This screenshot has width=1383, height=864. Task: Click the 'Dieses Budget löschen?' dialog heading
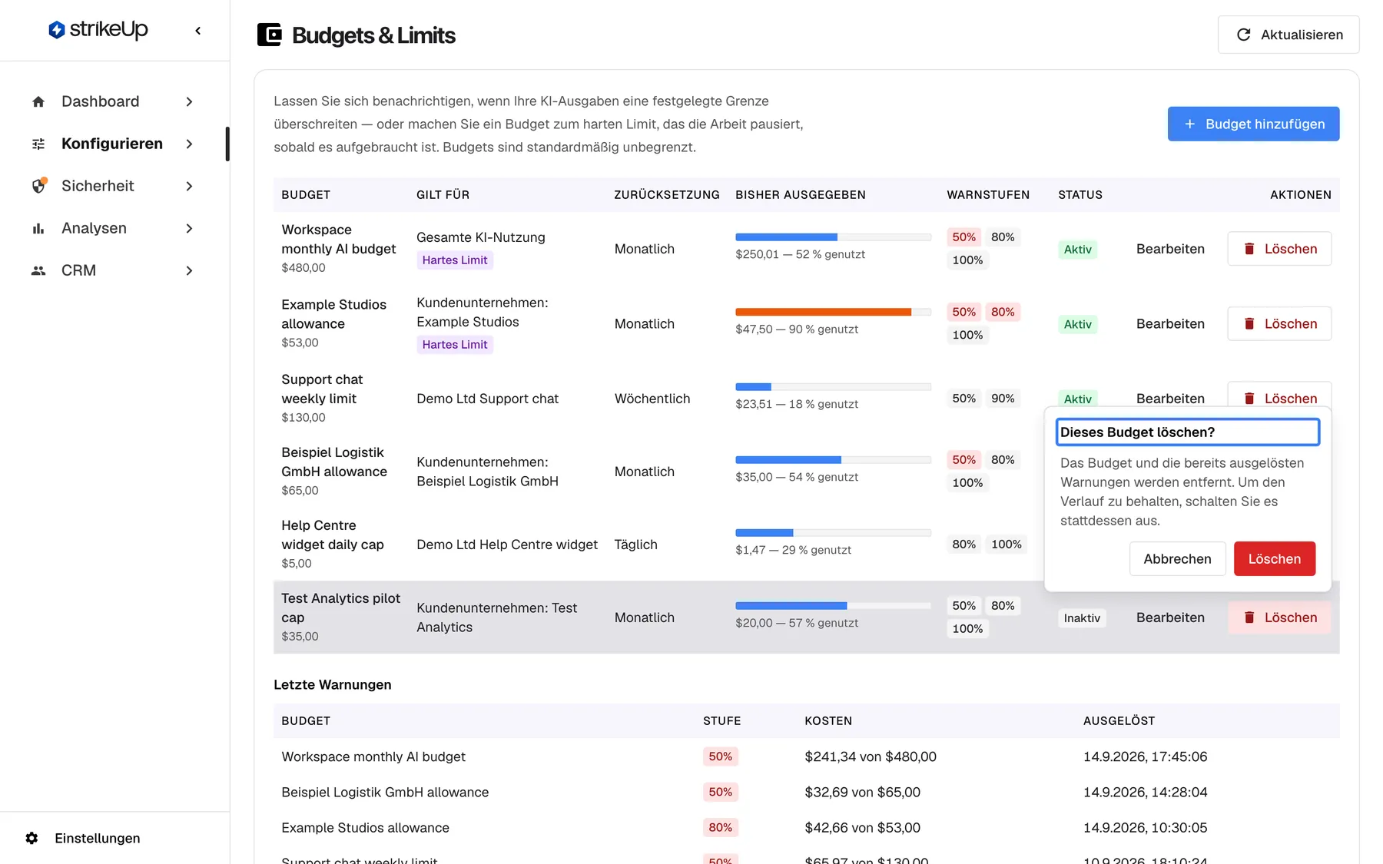[x=1188, y=432]
